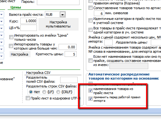Click the Курс exchange rate field
Viewport: 161px width, 120px height.
(29, 21)
